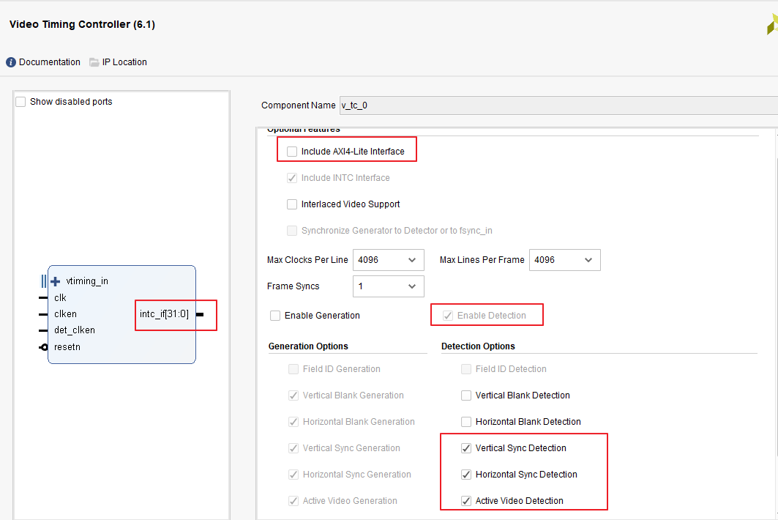Uncheck Active Video Detection
This screenshot has height=520, width=778.
pyautogui.click(x=466, y=500)
